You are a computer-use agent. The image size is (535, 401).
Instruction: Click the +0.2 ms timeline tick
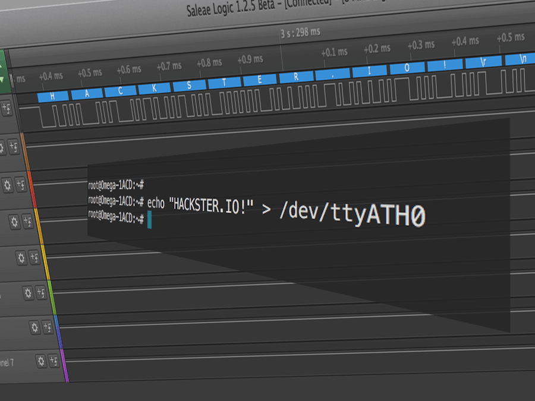click(x=377, y=49)
